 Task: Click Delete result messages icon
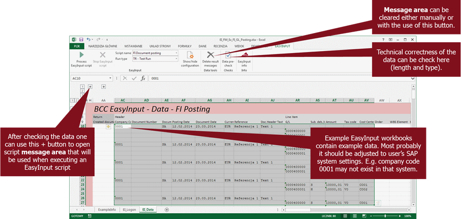tap(210, 55)
